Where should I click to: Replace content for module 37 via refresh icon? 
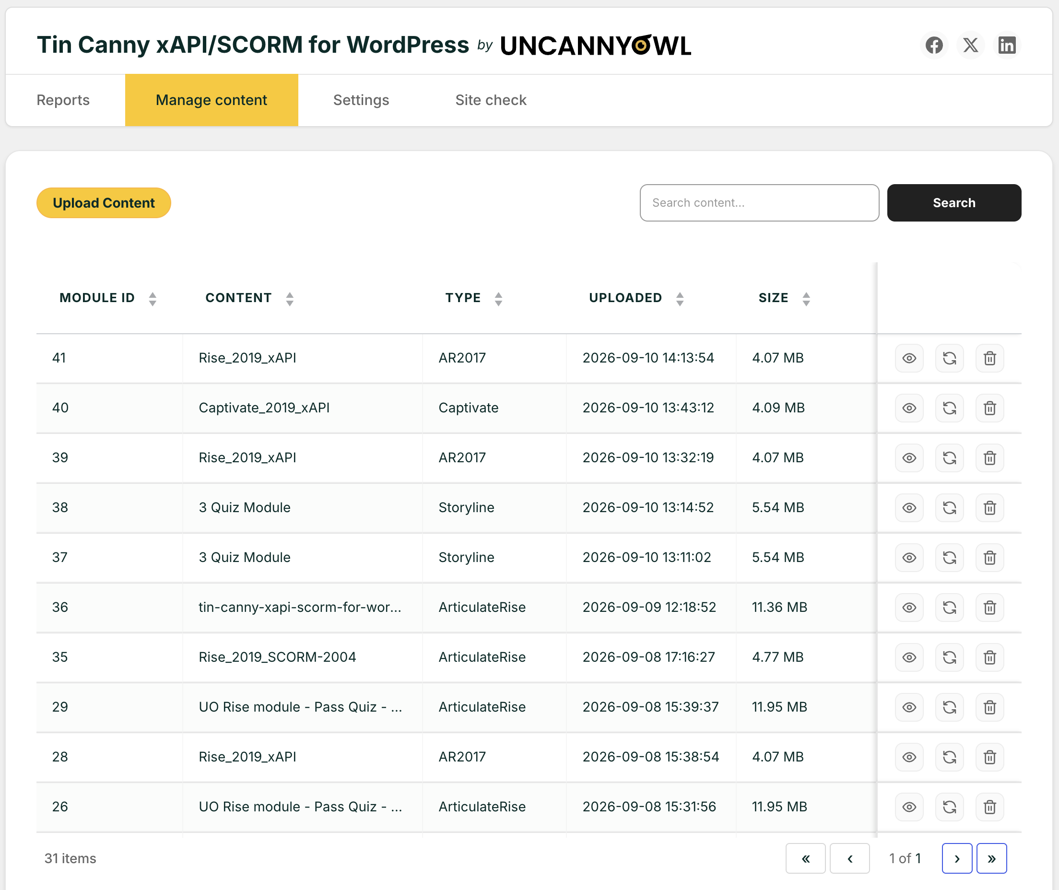click(950, 558)
